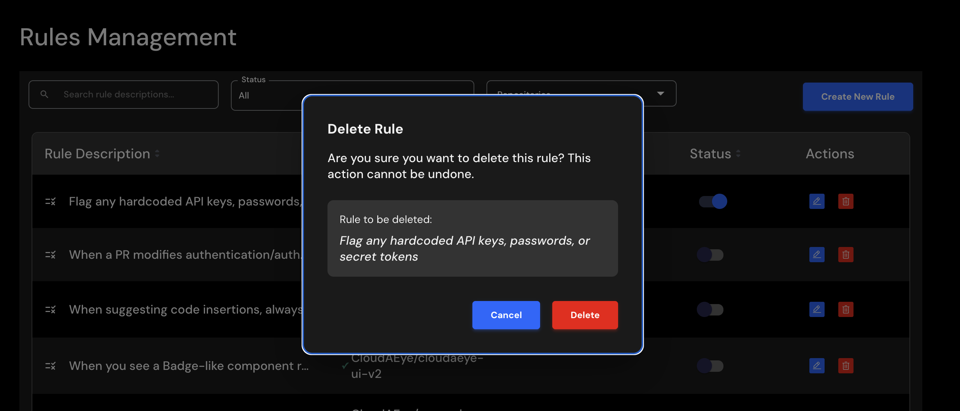Select the search magnifier icon
The image size is (960, 411).
point(45,94)
